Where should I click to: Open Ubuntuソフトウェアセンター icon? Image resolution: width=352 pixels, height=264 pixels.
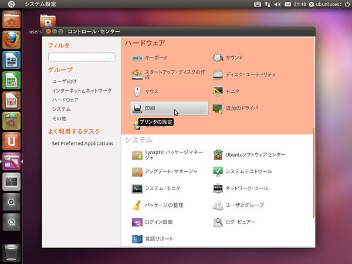(x=218, y=155)
